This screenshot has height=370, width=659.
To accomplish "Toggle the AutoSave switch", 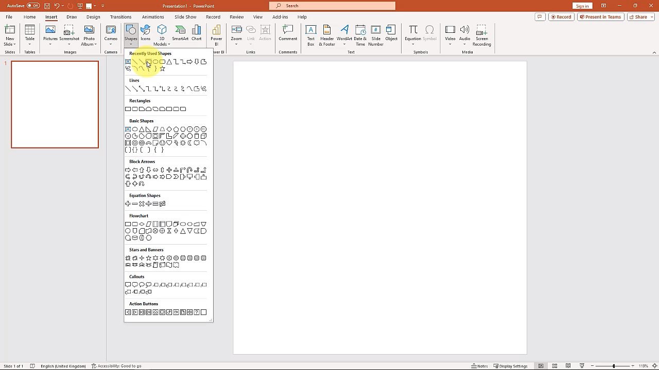I will tap(33, 6).
